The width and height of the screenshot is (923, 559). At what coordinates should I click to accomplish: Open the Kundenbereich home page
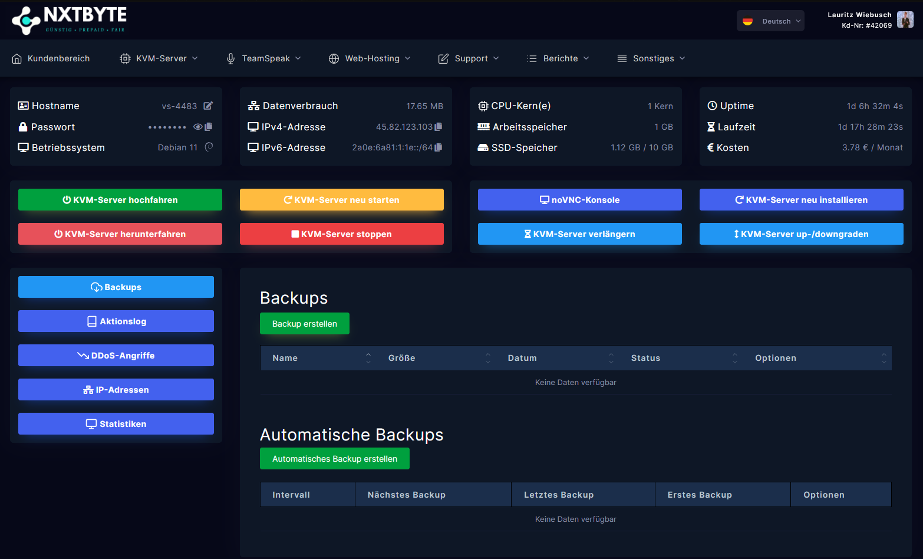[x=51, y=58]
